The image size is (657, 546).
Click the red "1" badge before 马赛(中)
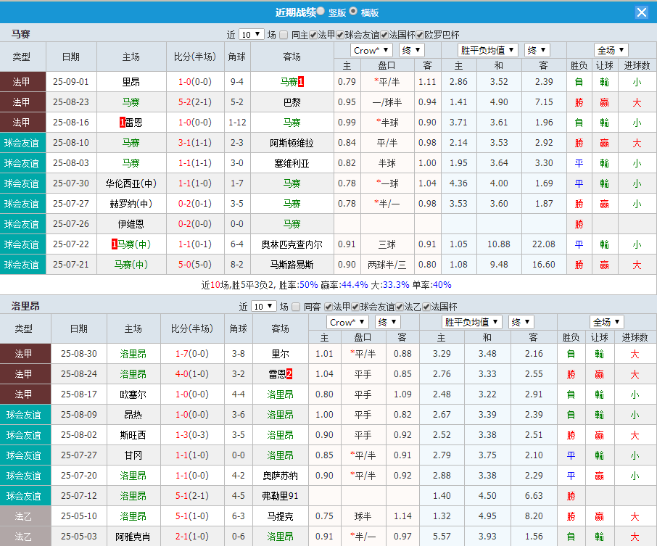(114, 244)
